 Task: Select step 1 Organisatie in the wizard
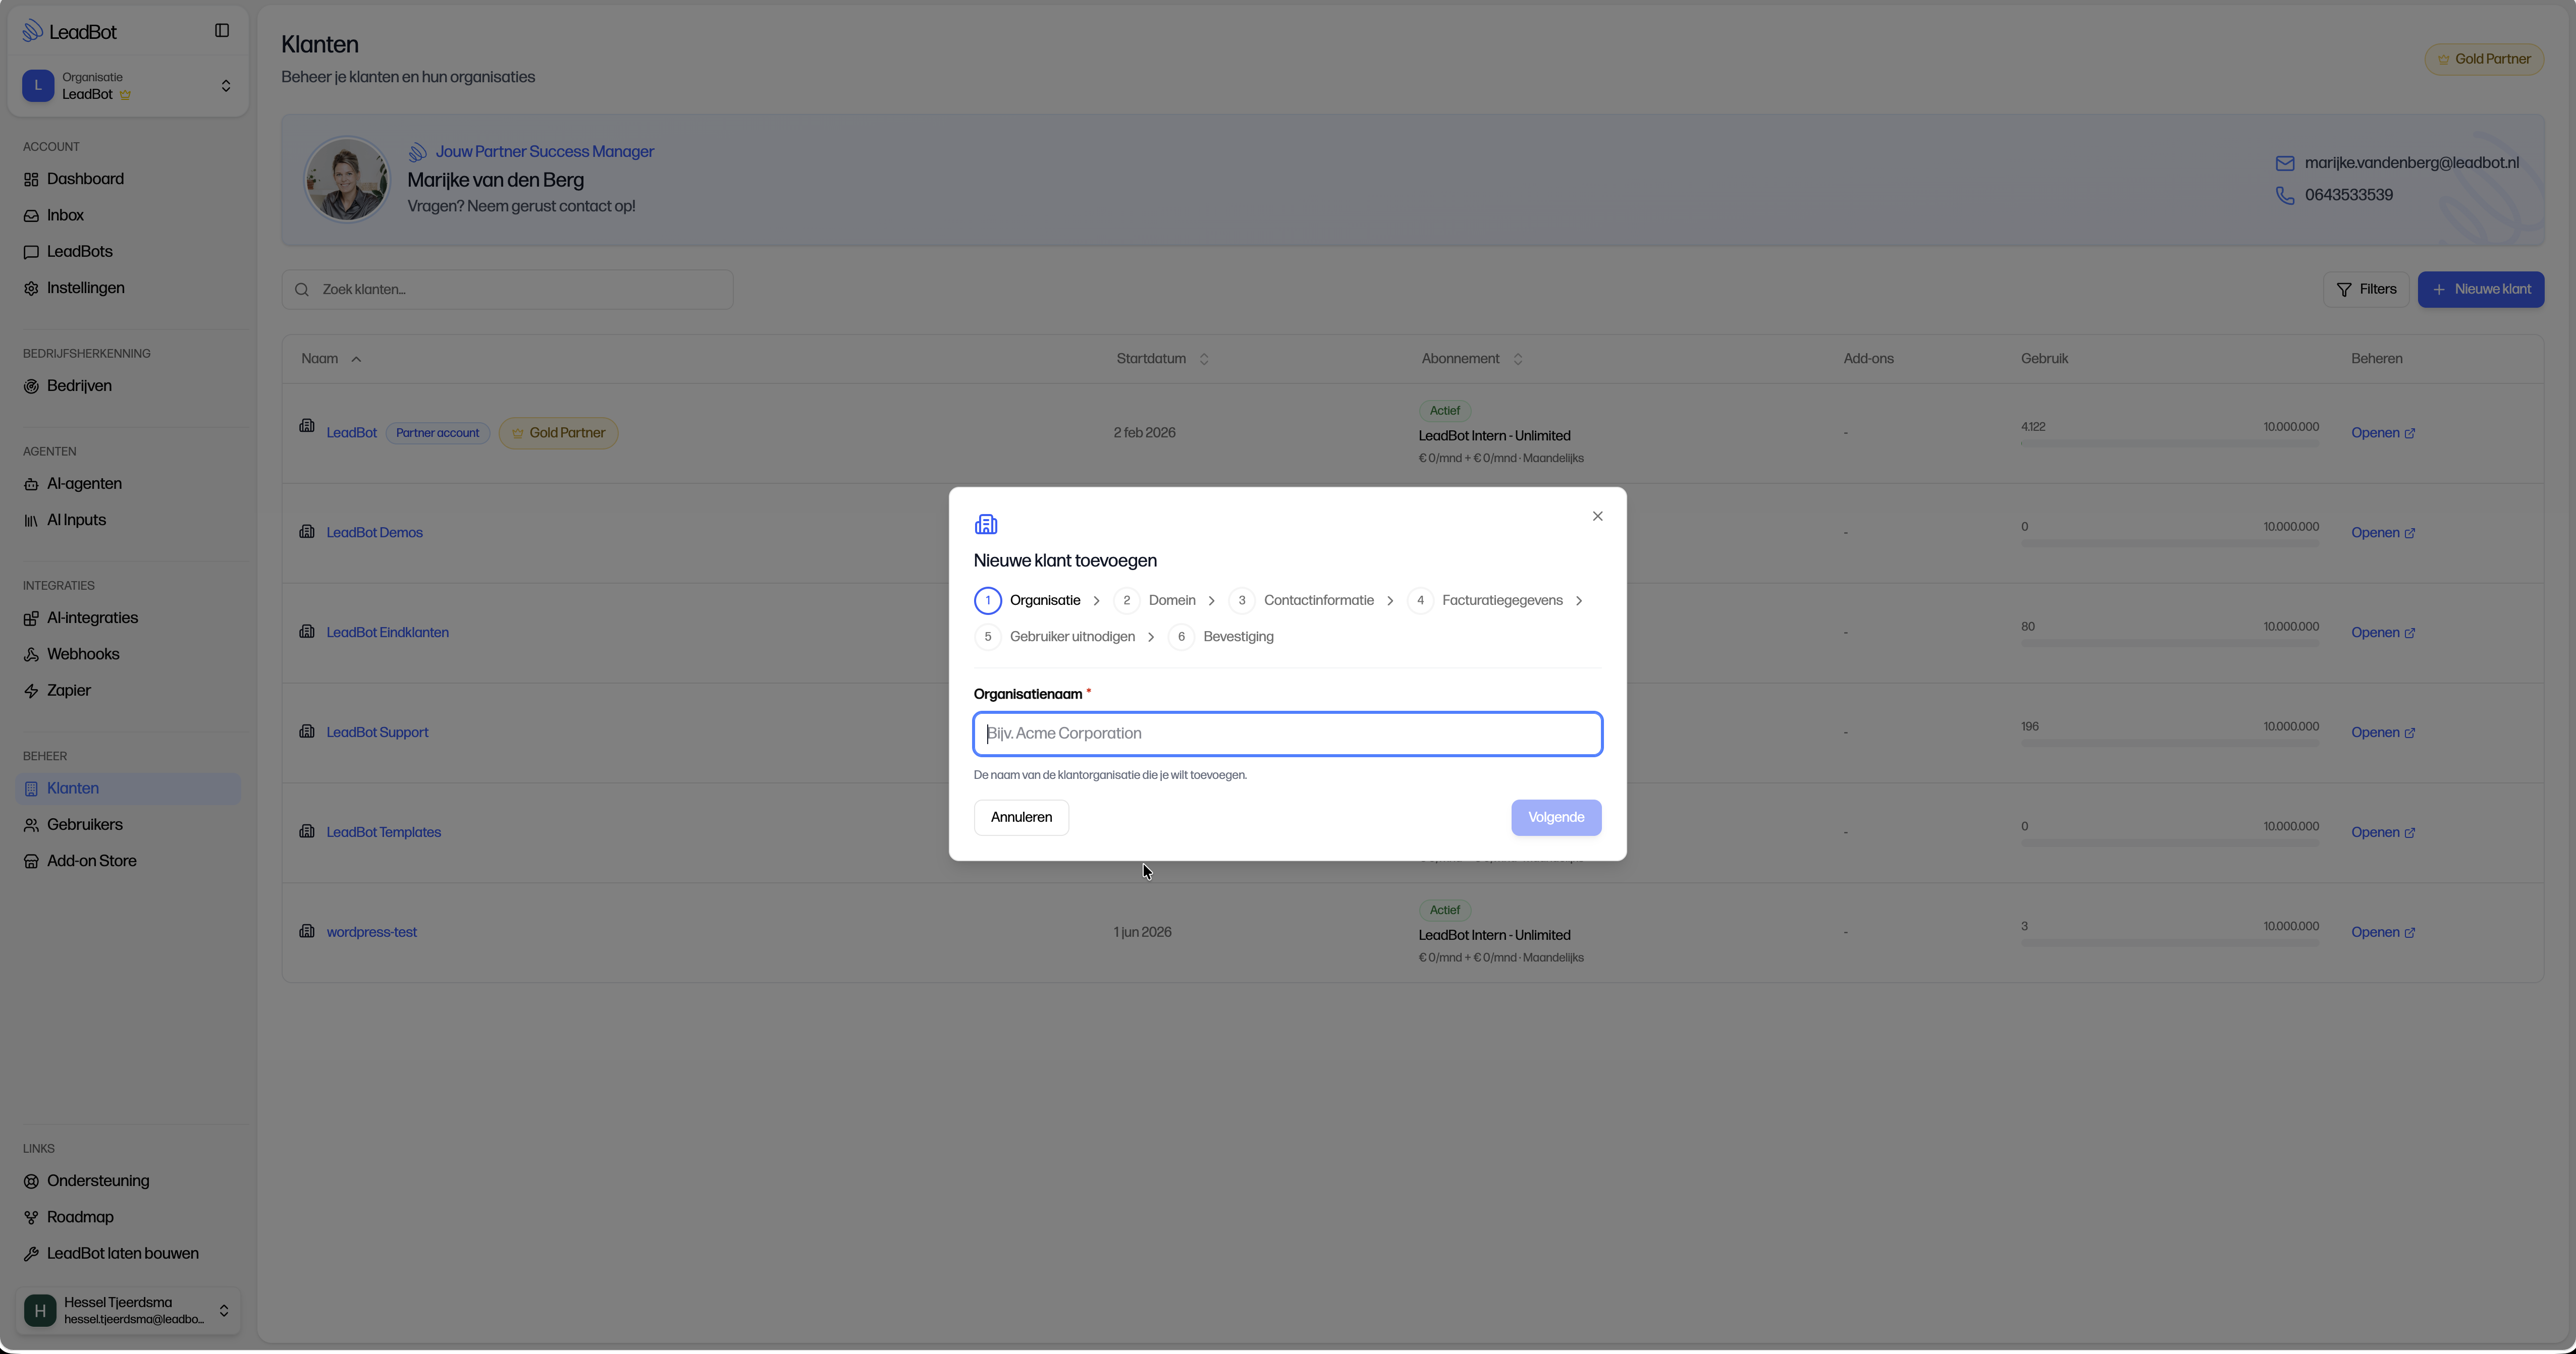(x=1028, y=600)
